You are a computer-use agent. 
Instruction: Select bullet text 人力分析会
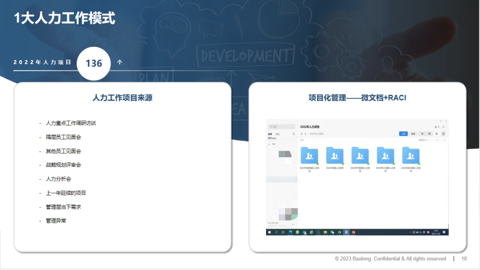58,179
